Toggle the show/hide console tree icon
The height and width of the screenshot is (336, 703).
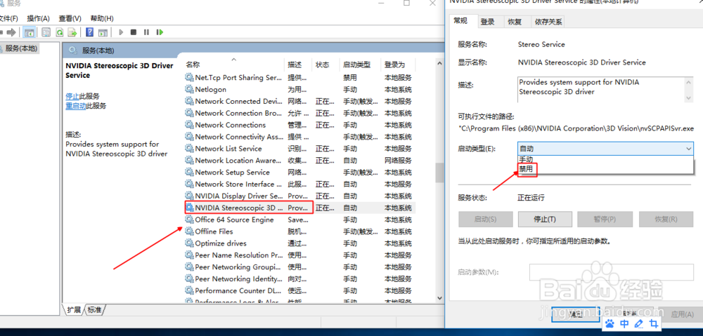tap(29, 32)
